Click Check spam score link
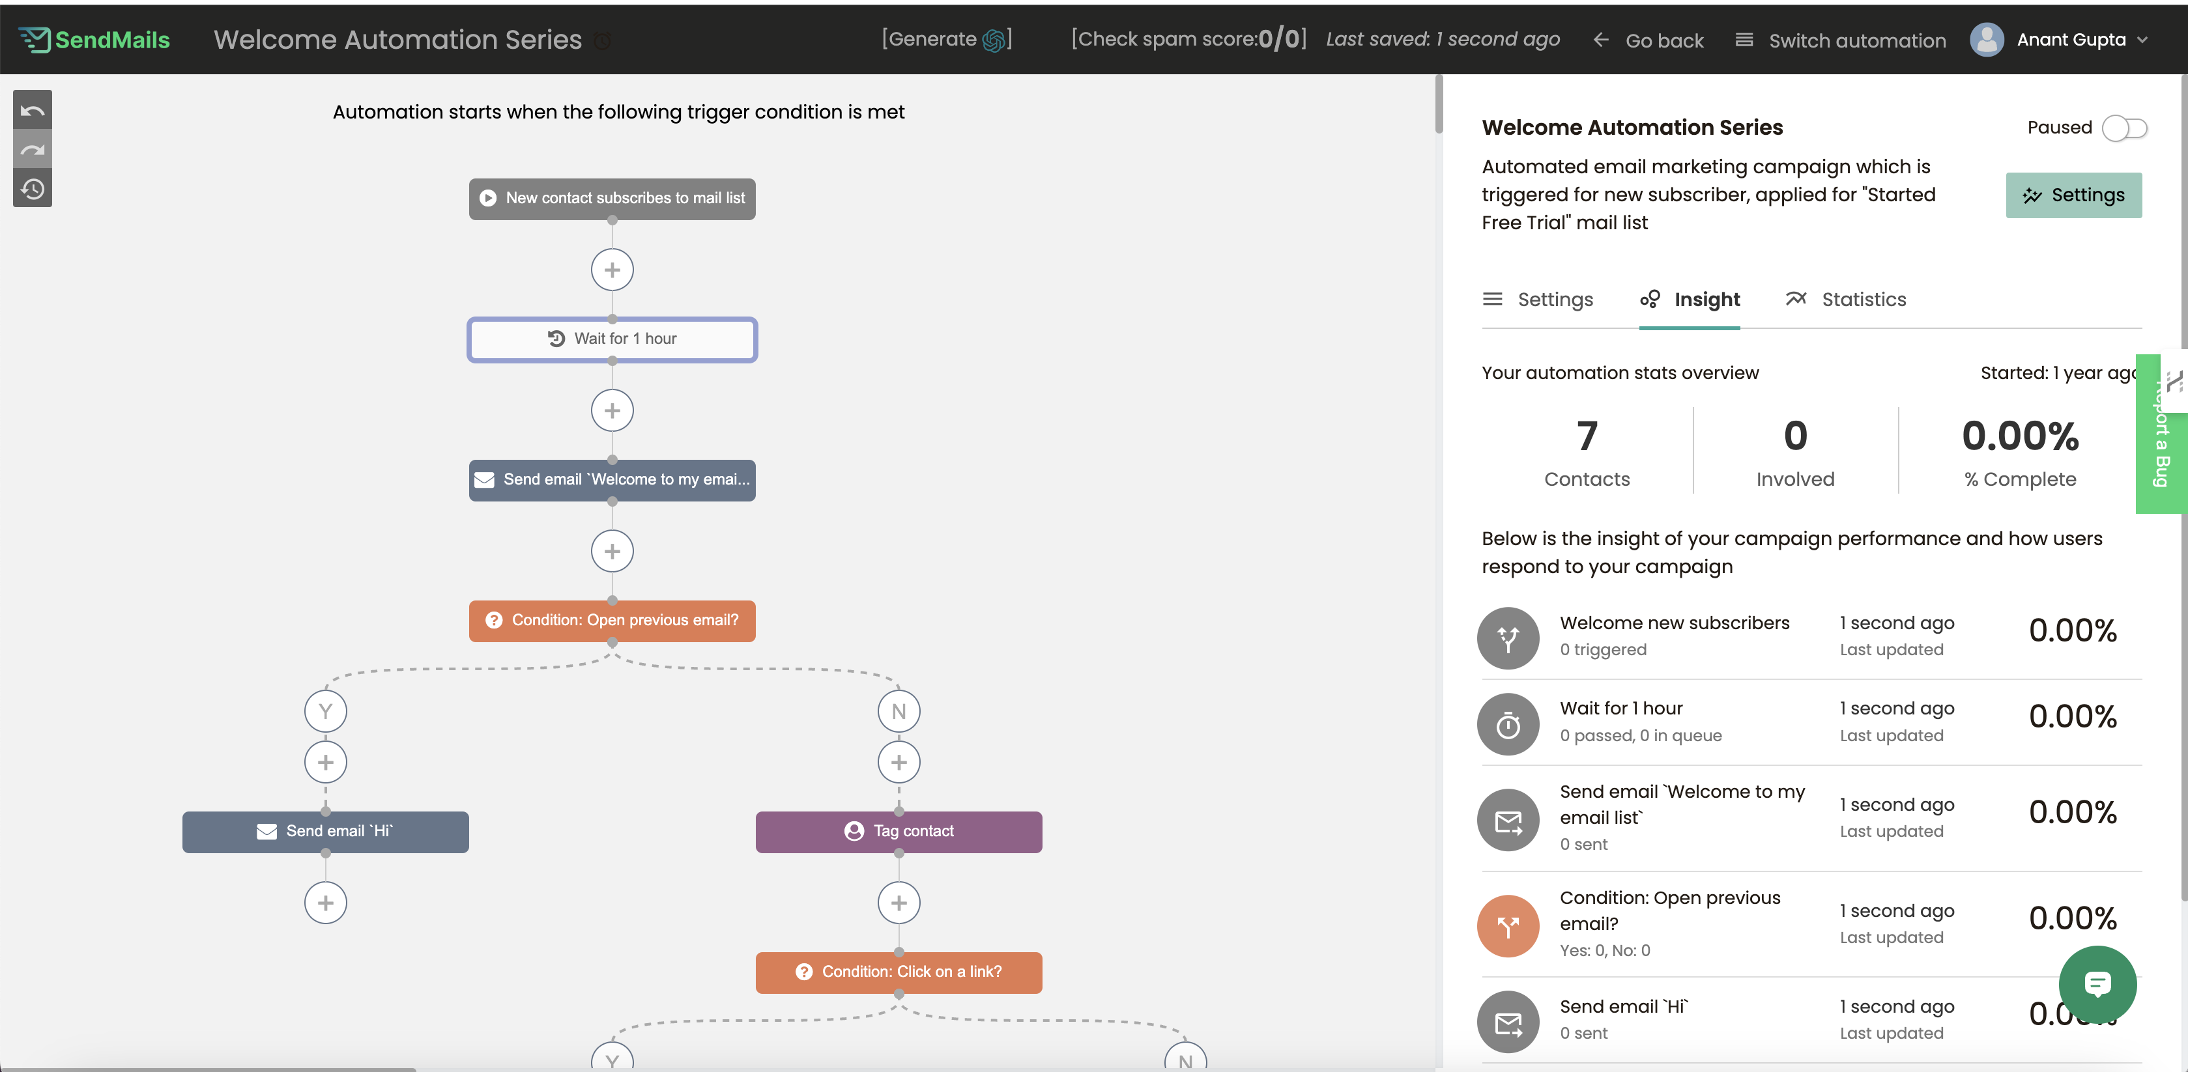Screen dimensions: 2188x1072 [1188, 39]
